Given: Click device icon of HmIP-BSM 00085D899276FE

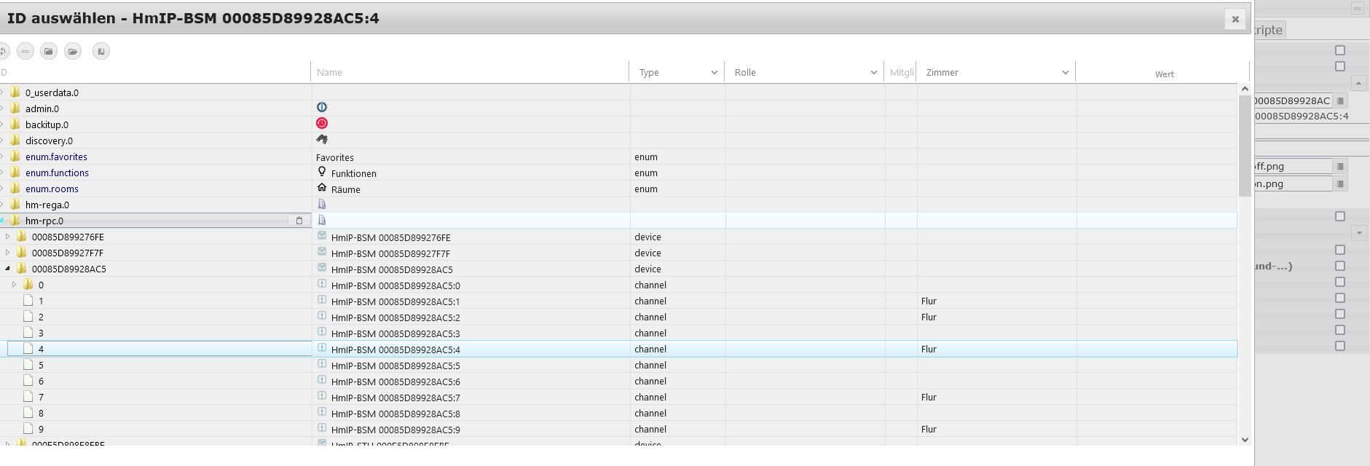Looking at the screenshot, I should 322,236.
